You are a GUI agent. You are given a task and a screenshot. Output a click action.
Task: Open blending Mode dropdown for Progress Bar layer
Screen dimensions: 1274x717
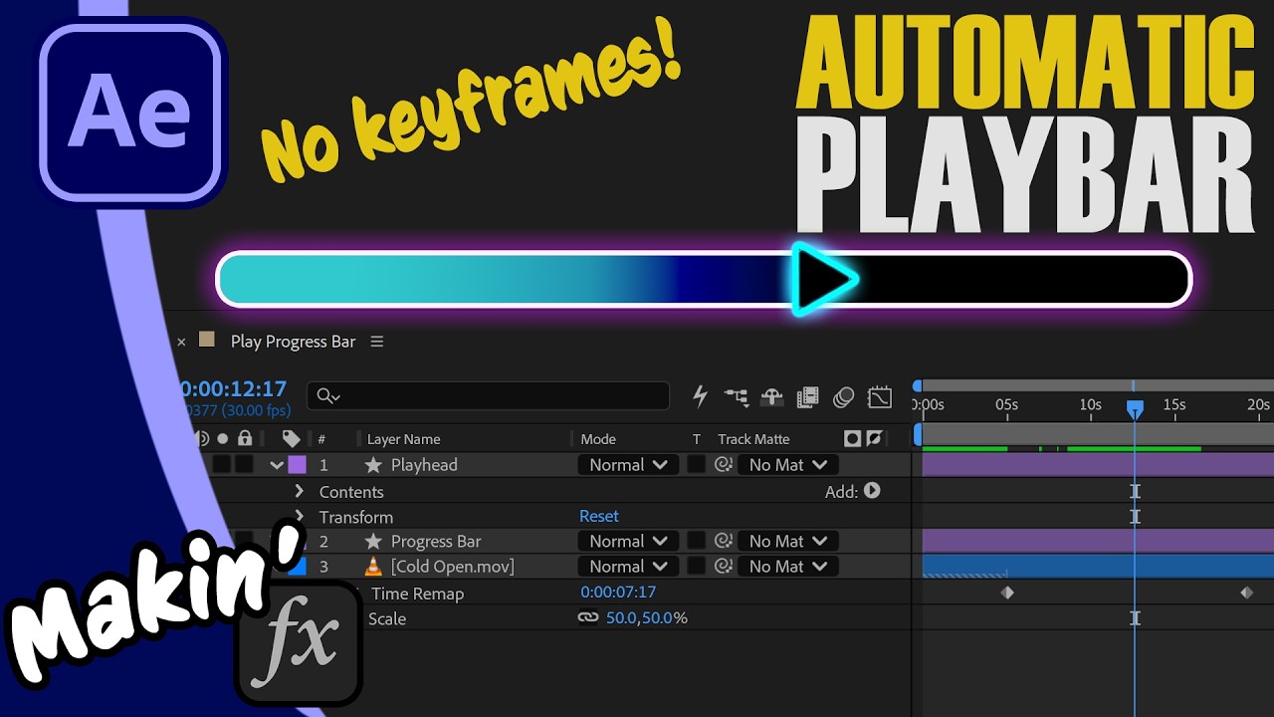tap(629, 542)
